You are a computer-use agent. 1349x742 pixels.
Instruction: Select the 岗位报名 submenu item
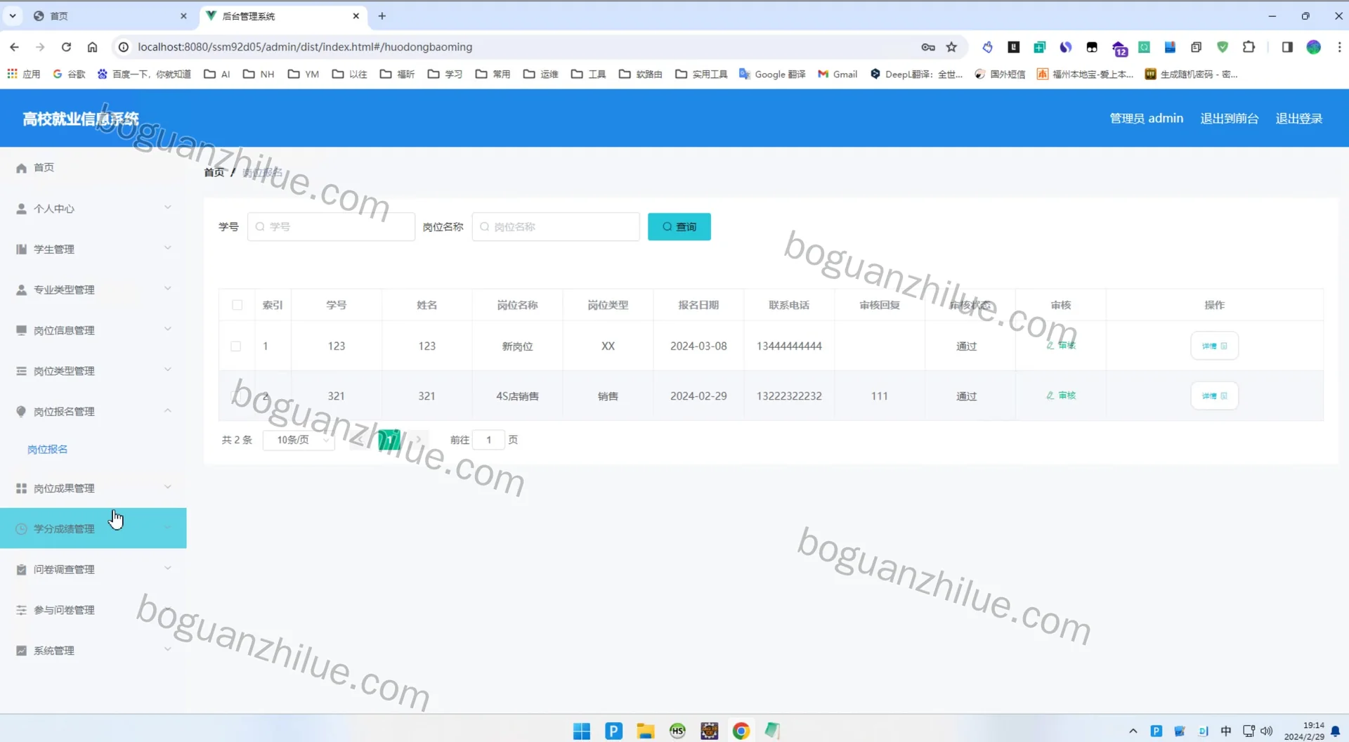[x=47, y=450]
